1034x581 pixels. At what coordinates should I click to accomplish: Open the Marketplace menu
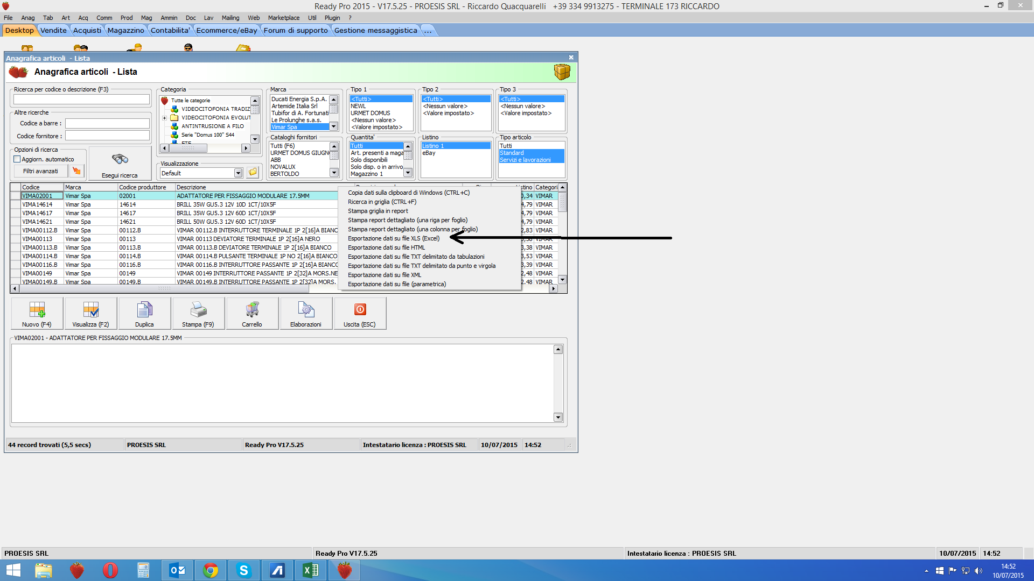point(284,18)
